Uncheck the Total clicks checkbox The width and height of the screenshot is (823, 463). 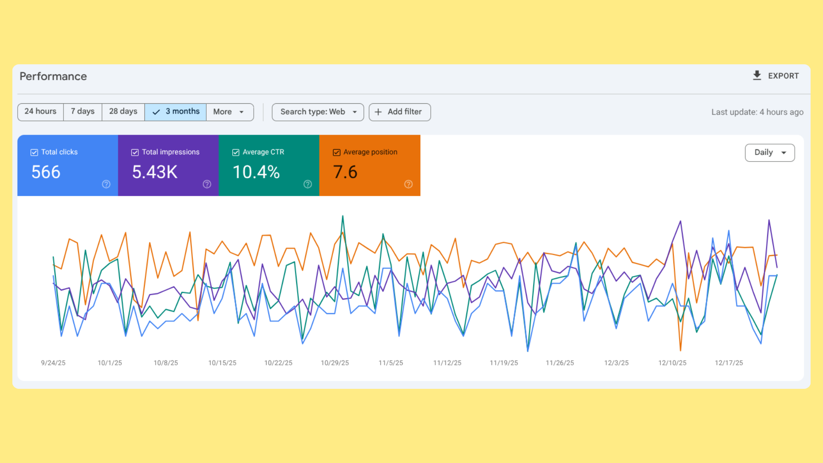pos(34,153)
